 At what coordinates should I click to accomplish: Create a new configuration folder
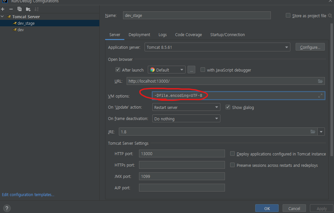pos(28,9)
